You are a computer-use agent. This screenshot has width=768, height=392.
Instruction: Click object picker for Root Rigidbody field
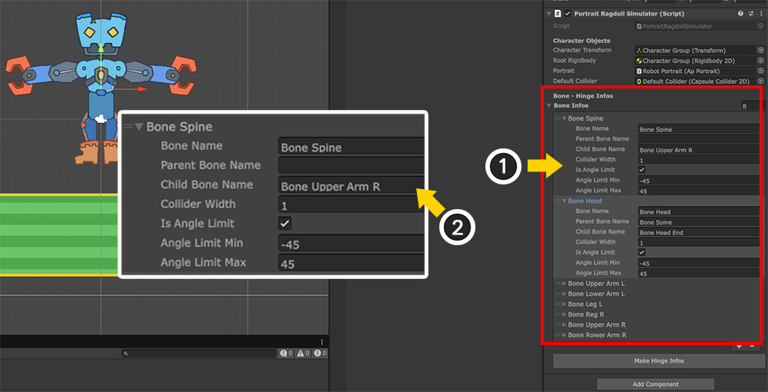pyautogui.click(x=760, y=60)
